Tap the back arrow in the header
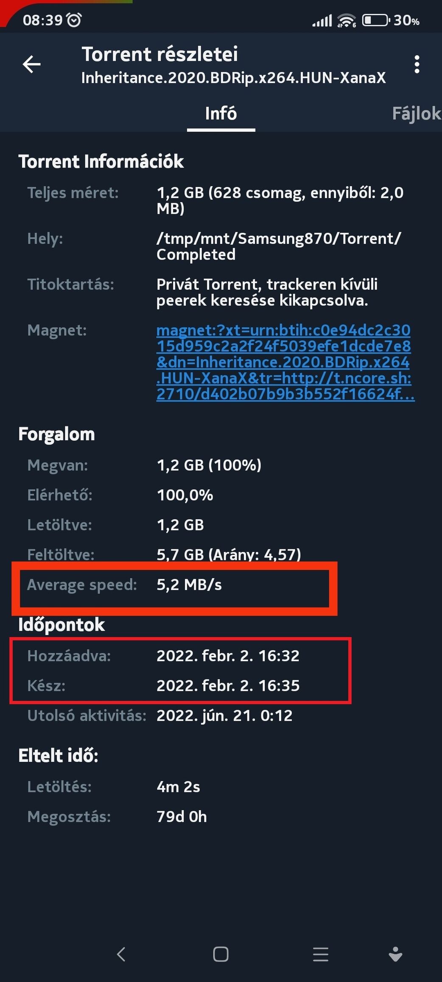 pos(32,64)
